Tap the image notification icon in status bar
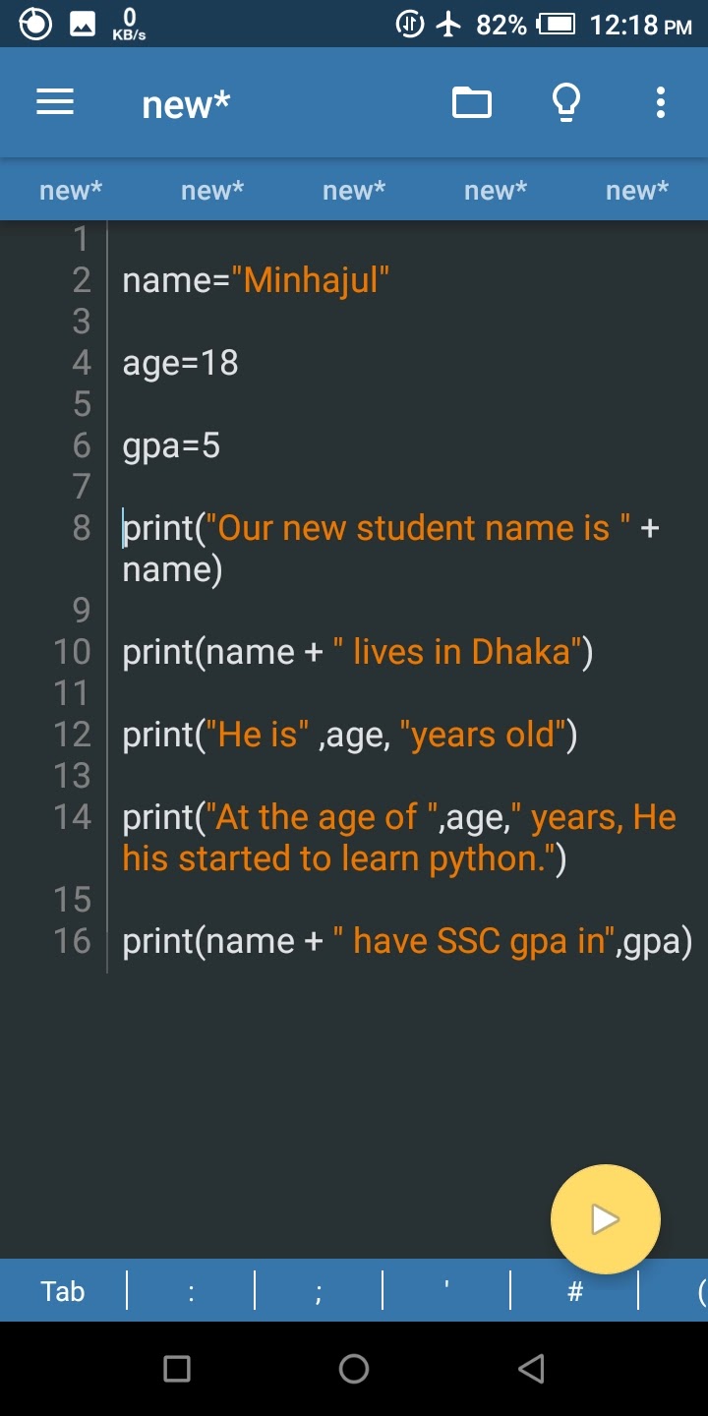 83,25
